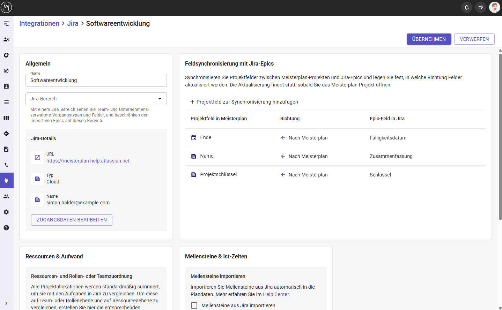Open the help question mark icon
The height and width of the screenshot is (310, 502).
click(x=6, y=228)
